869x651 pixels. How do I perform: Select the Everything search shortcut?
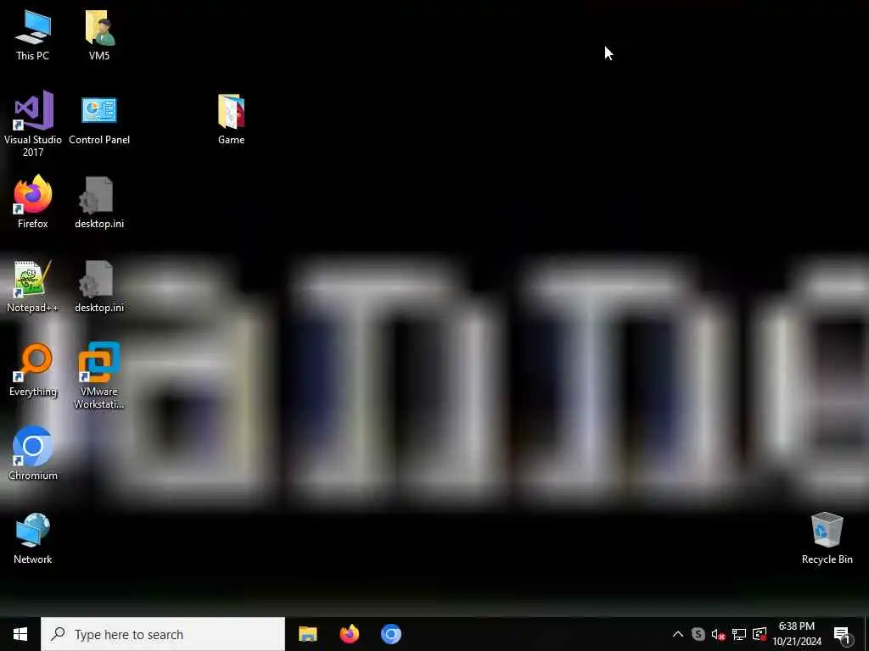pyautogui.click(x=33, y=370)
